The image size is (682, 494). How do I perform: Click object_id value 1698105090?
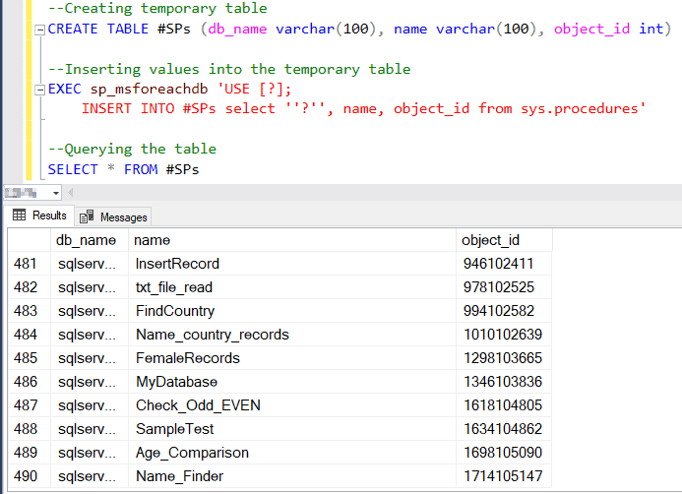point(504,453)
